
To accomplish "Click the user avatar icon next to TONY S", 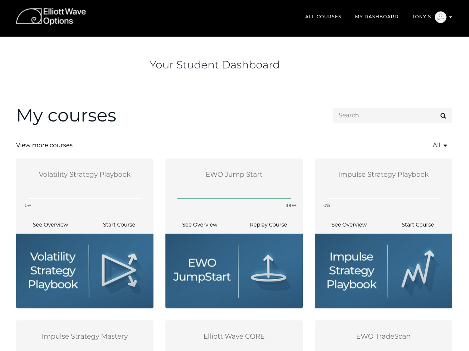I will click(x=440, y=17).
